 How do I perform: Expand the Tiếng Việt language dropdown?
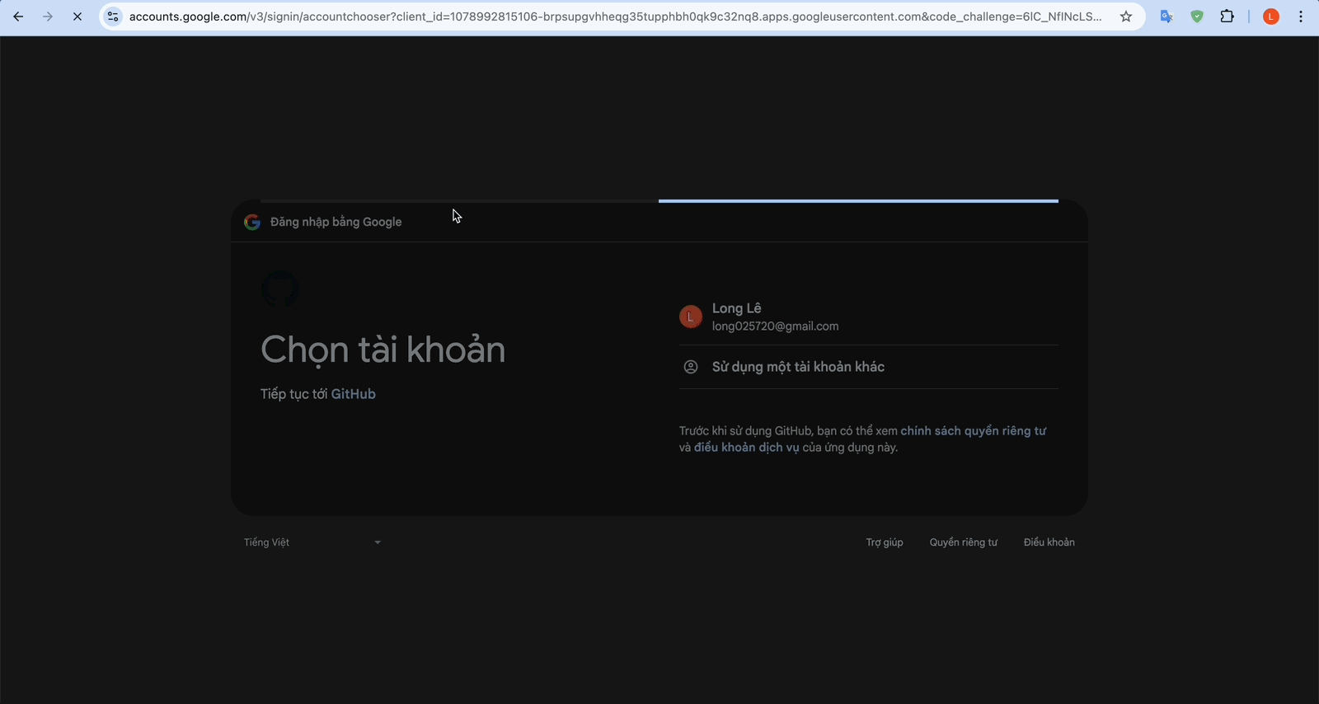(312, 542)
